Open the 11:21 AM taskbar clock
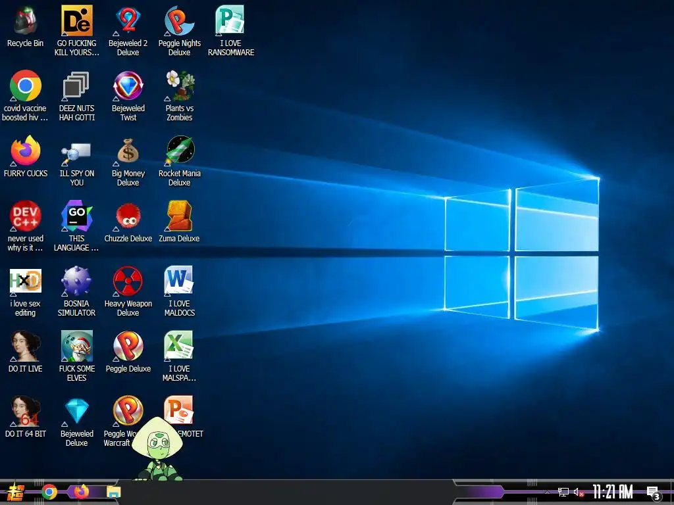 click(613, 492)
